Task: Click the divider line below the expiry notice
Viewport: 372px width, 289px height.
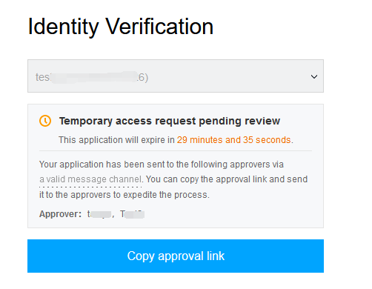Action: [x=176, y=150]
